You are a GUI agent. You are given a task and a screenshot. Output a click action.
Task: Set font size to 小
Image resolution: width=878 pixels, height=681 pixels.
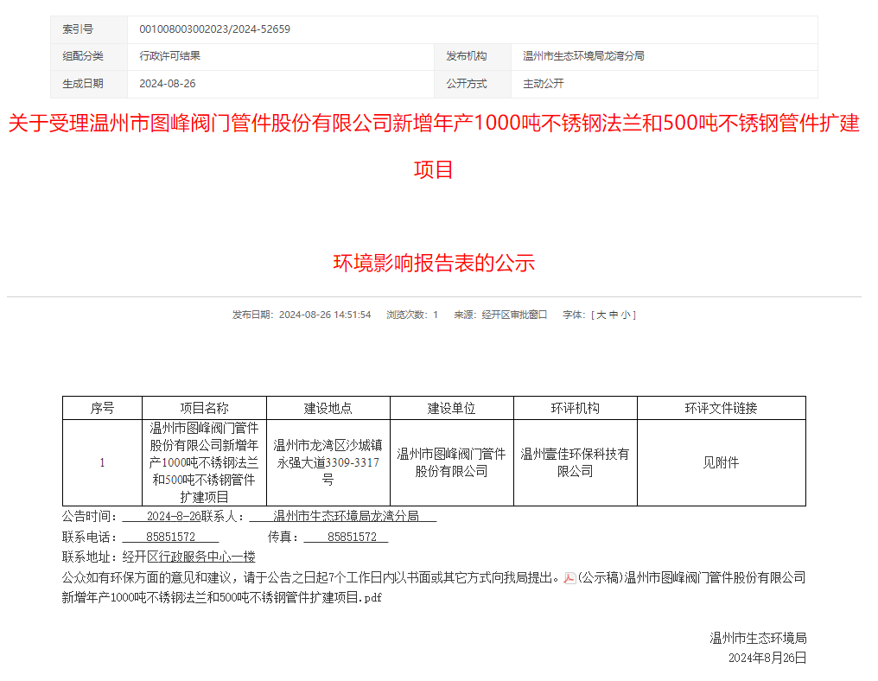click(626, 315)
